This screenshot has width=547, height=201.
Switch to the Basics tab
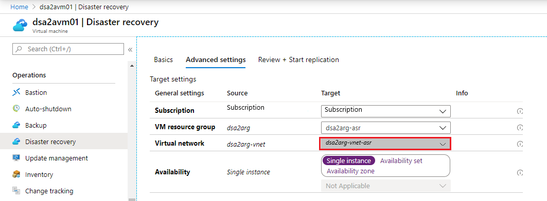pyautogui.click(x=163, y=59)
